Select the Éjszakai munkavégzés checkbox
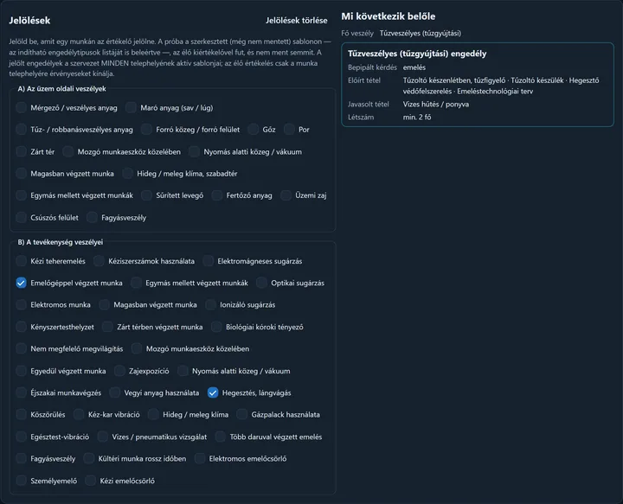Screen dimensions: 623x504 click(x=21, y=392)
